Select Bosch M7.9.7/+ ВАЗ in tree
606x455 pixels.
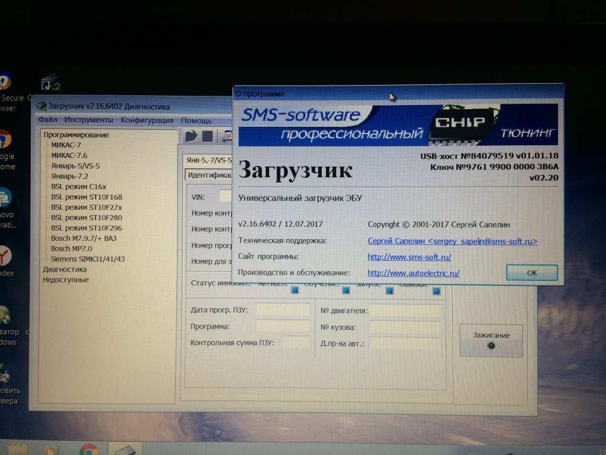pyautogui.click(x=84, y=238)
